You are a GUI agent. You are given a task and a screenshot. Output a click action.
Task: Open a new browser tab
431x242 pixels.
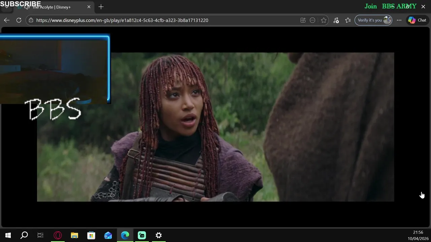(101, 7)
